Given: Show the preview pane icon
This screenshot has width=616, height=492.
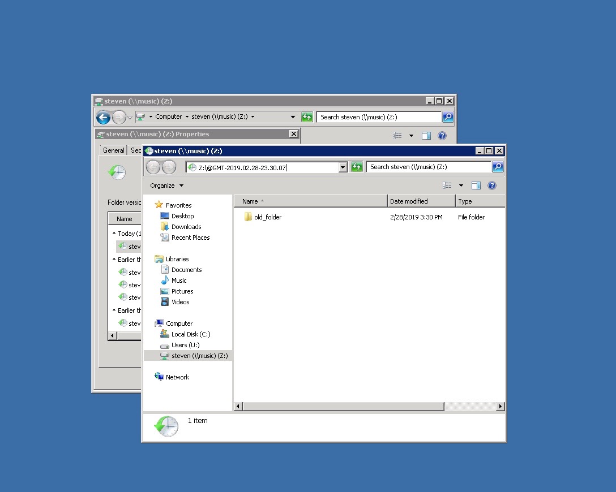Looking at the screenshot, I should click(476, 185).
